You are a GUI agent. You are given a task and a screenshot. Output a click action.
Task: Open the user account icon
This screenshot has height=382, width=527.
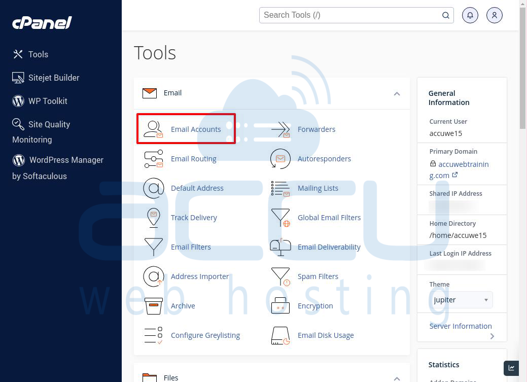(x=494, y=15)
